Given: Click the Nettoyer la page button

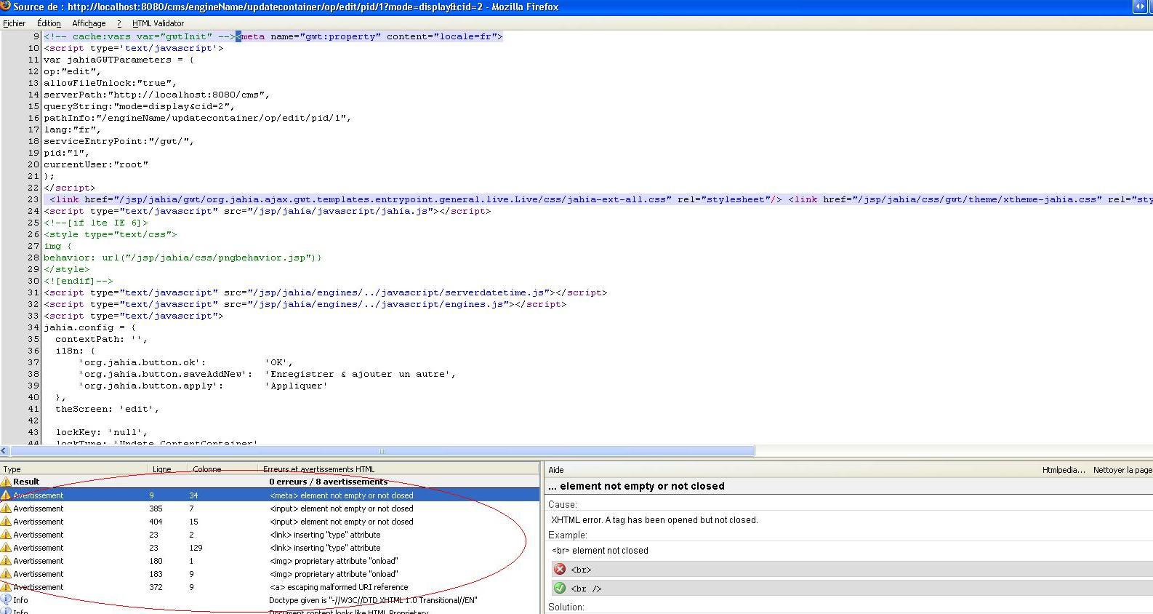Looking at the screenshot, I should [1122, 470].
